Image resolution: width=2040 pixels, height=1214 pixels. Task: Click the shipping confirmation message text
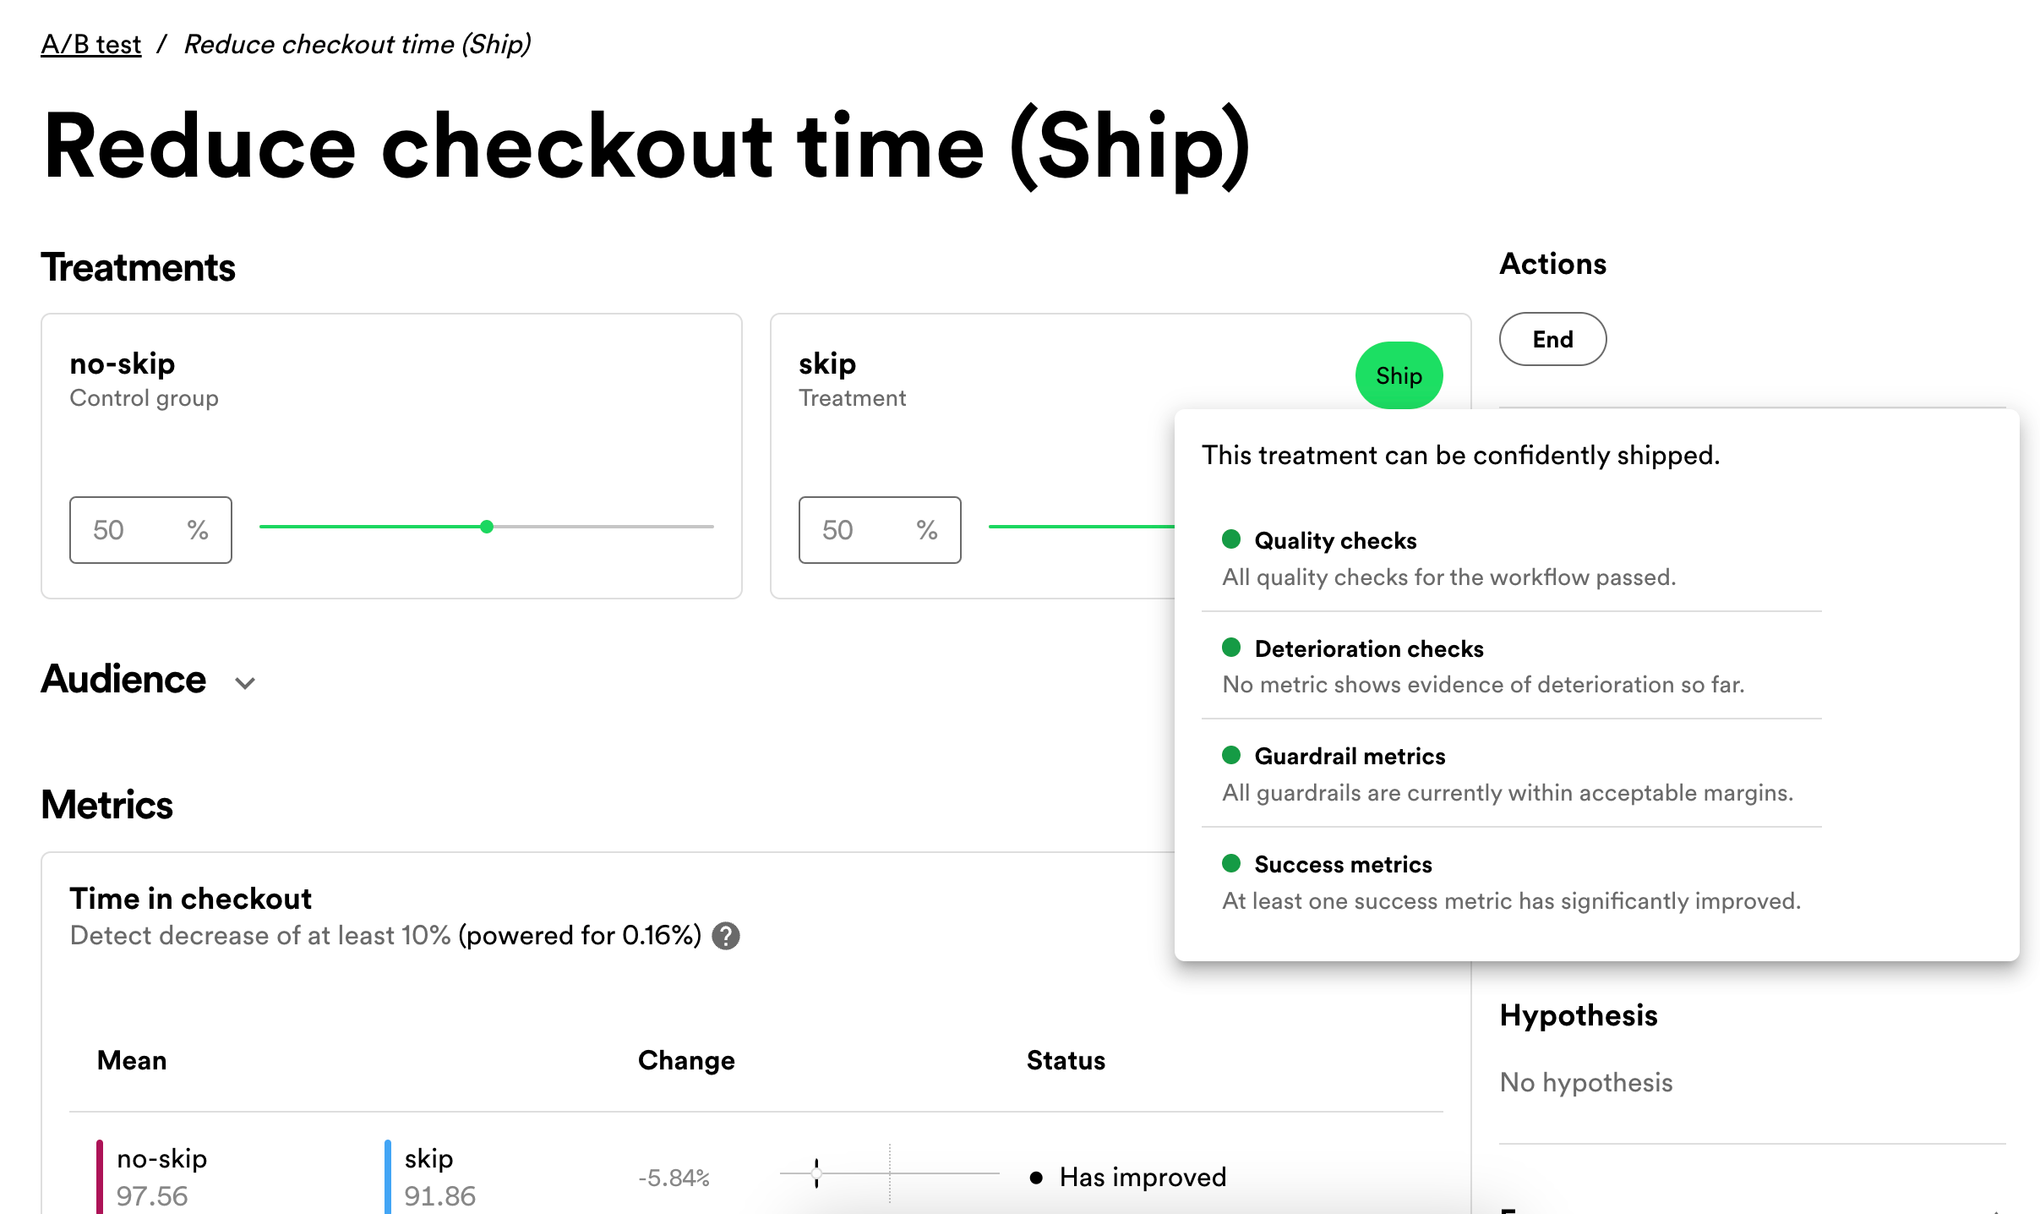coord(1459,454)
